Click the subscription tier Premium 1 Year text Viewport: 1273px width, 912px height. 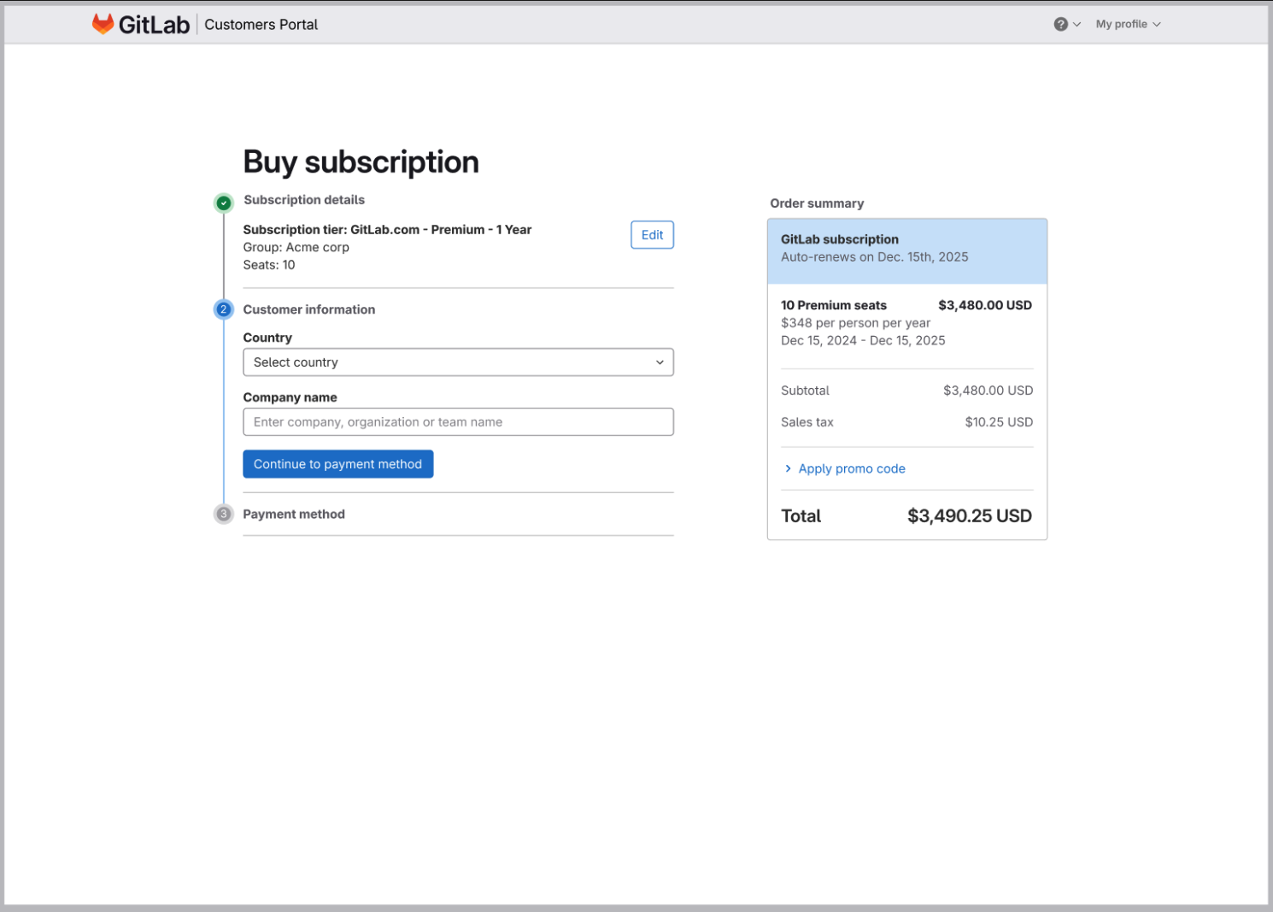coord(387,230)
